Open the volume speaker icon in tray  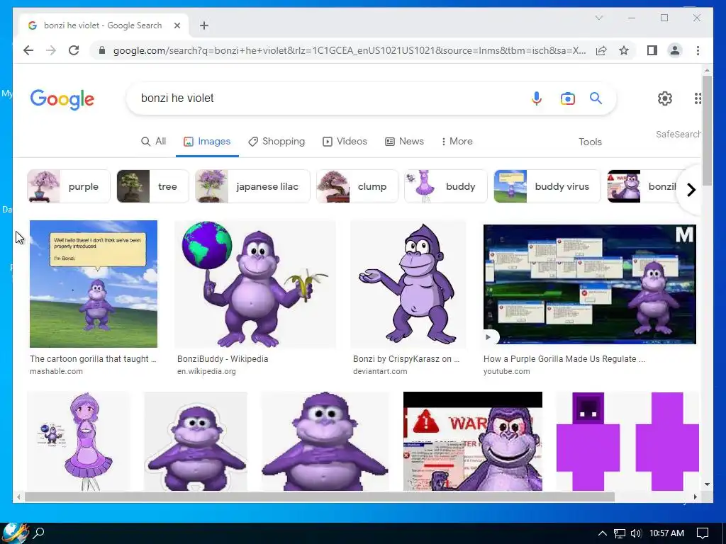636,533
